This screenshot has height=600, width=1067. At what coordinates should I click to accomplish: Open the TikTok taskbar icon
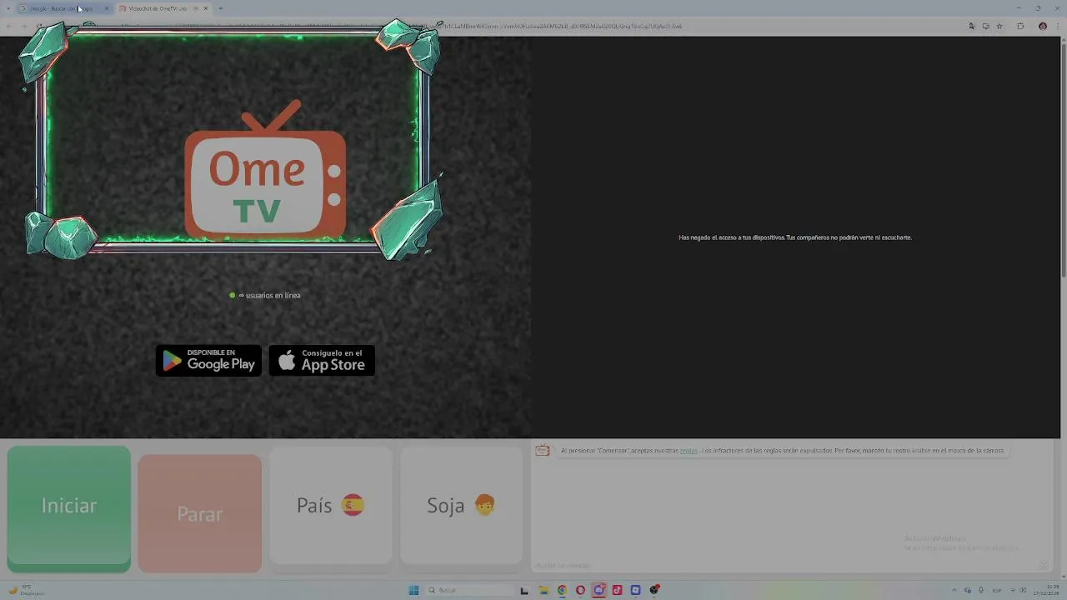[x=617, y=590]
